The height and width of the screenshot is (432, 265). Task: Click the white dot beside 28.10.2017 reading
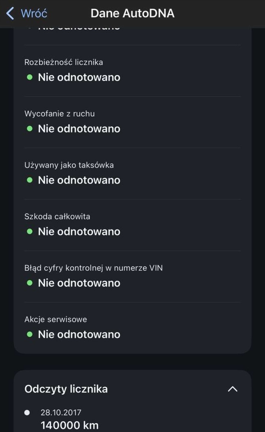pos(27,412)
